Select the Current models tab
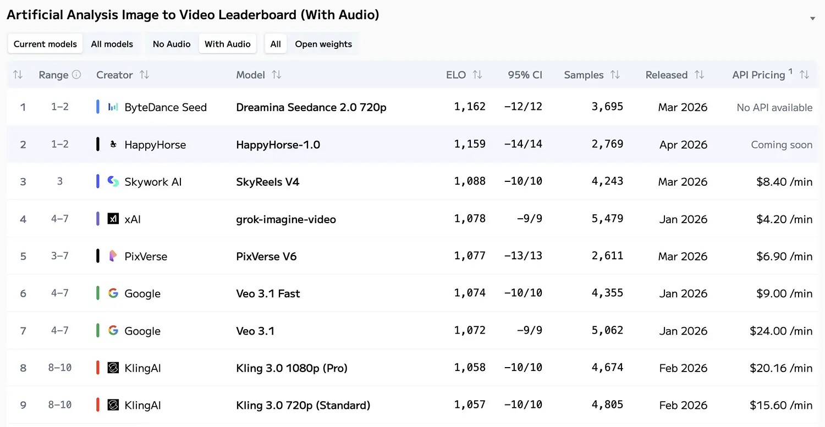The height and width of the screenshot is (427, 825). pos(45,44)
